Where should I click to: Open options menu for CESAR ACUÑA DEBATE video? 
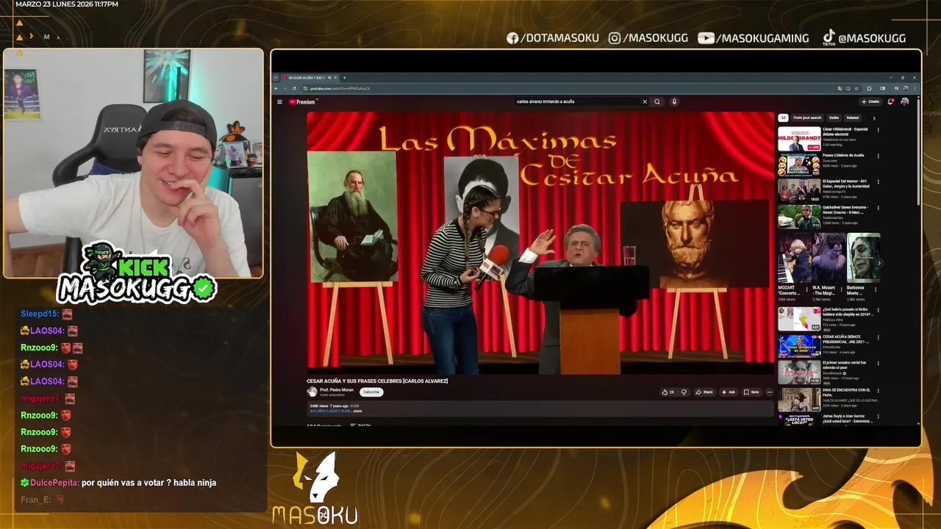pyautogui.click(x=878, y=338)
